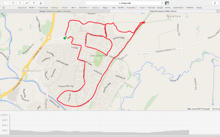Expand the Useful Stuff bookmarks folder

[178, 8]
